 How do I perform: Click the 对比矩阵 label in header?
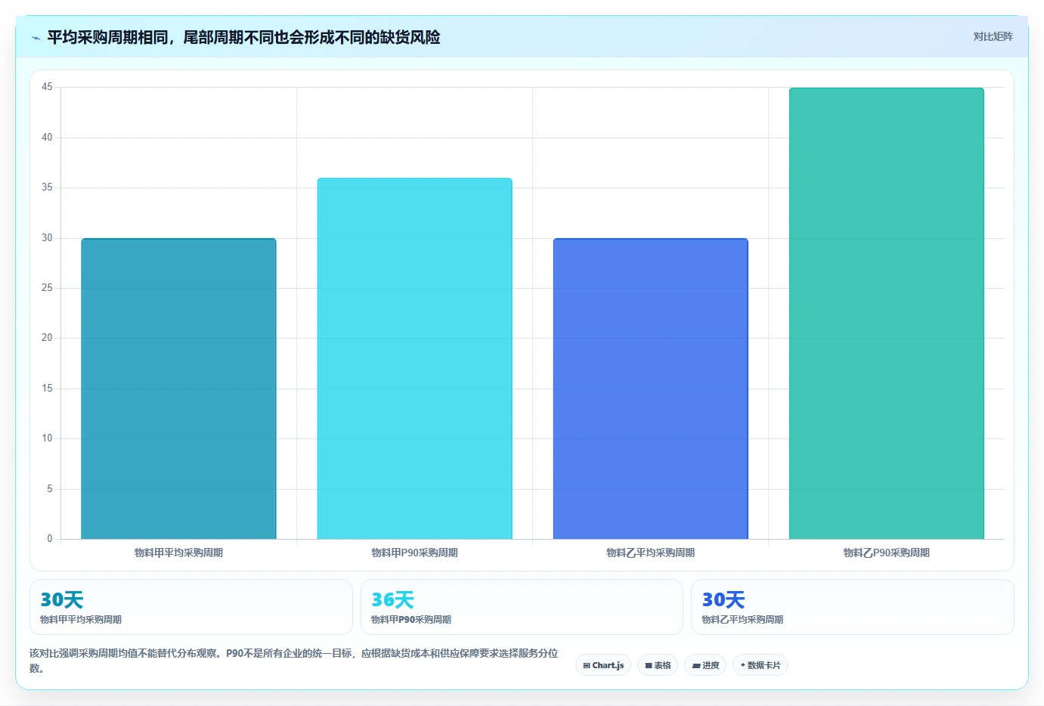coord(993,36)
